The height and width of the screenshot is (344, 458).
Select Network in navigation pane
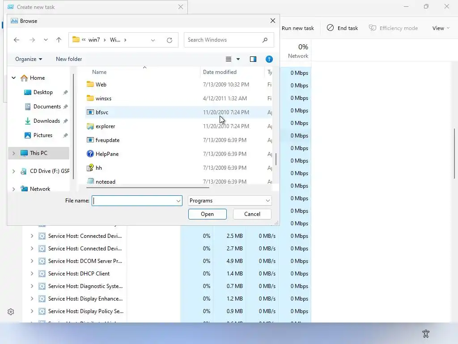pos(40,189)
